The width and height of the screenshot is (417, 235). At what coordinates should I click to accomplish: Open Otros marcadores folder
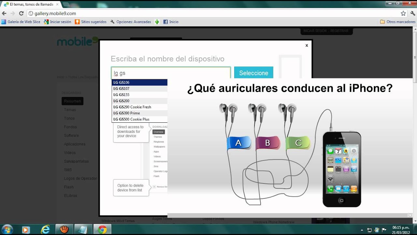(x=397, y=22)
